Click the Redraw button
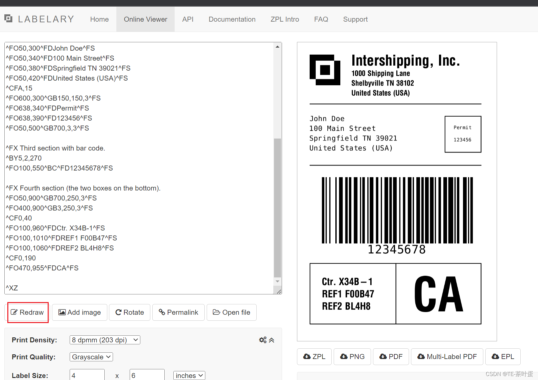This screenshot has width=538, height=380. pos(28,312)
